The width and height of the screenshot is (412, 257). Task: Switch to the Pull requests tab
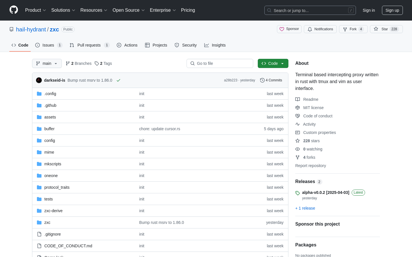click(90, 45)
